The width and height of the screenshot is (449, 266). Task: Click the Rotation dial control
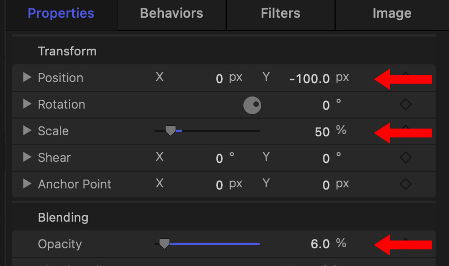click(x=252, y=105)
